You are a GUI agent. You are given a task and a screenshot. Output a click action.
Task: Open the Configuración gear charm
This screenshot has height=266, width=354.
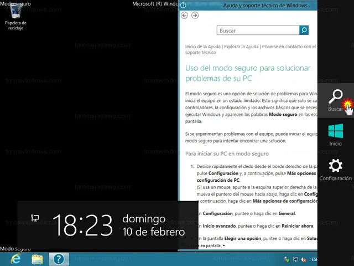(336, 170)
